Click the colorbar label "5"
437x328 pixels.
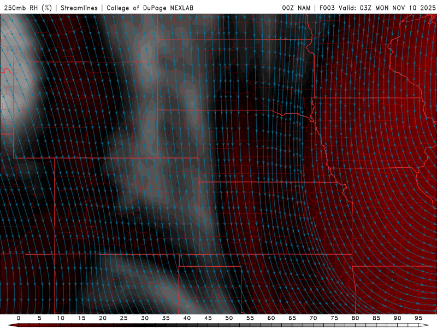[39, 318]
